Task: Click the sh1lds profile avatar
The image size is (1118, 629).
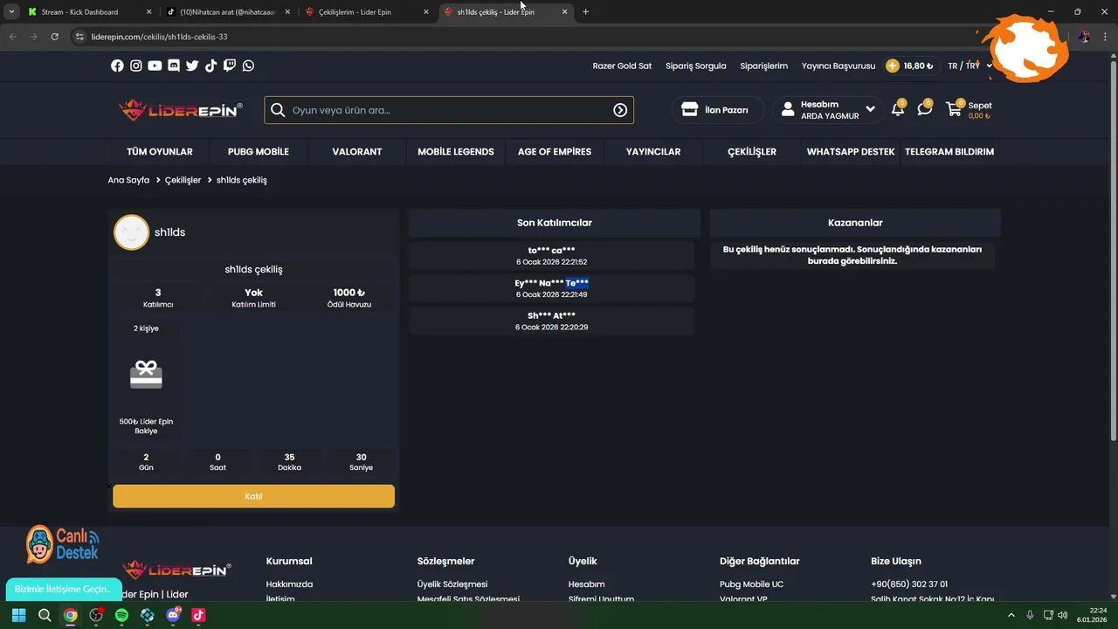Action: point(131,232)
